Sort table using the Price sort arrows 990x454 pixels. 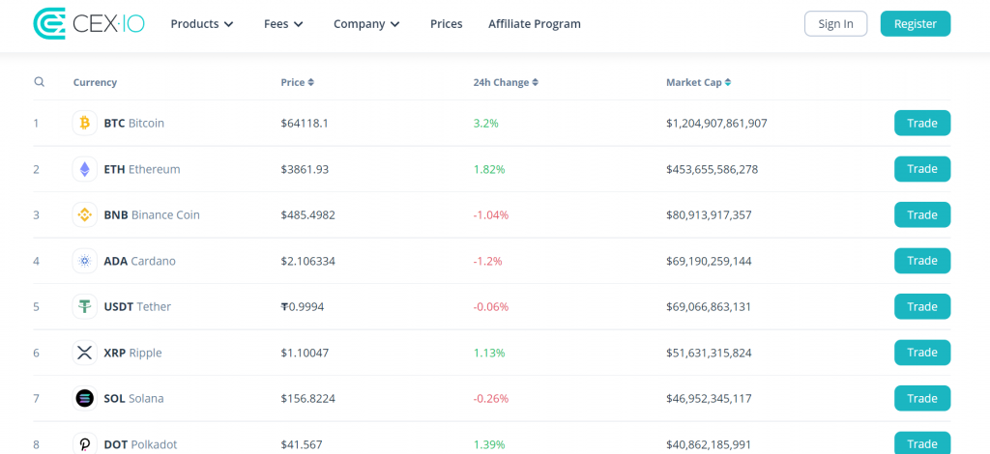tap(310, 83)
